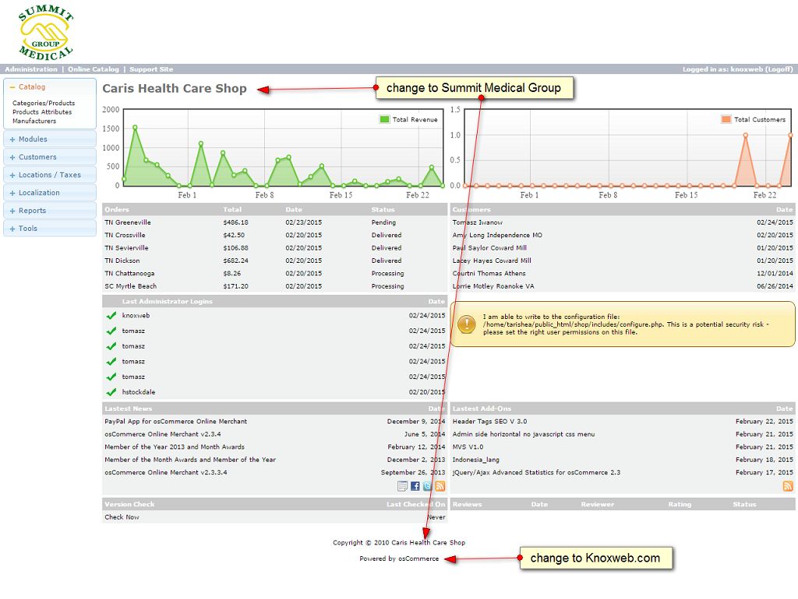Open customer Paul Saylor Coward Mill

click(x=489, y=248)
